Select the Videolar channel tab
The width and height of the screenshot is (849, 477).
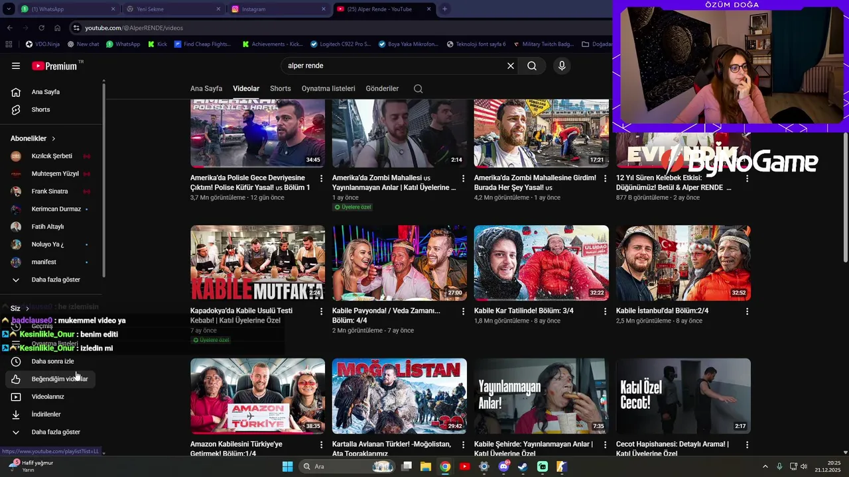(x=246, y=89)
